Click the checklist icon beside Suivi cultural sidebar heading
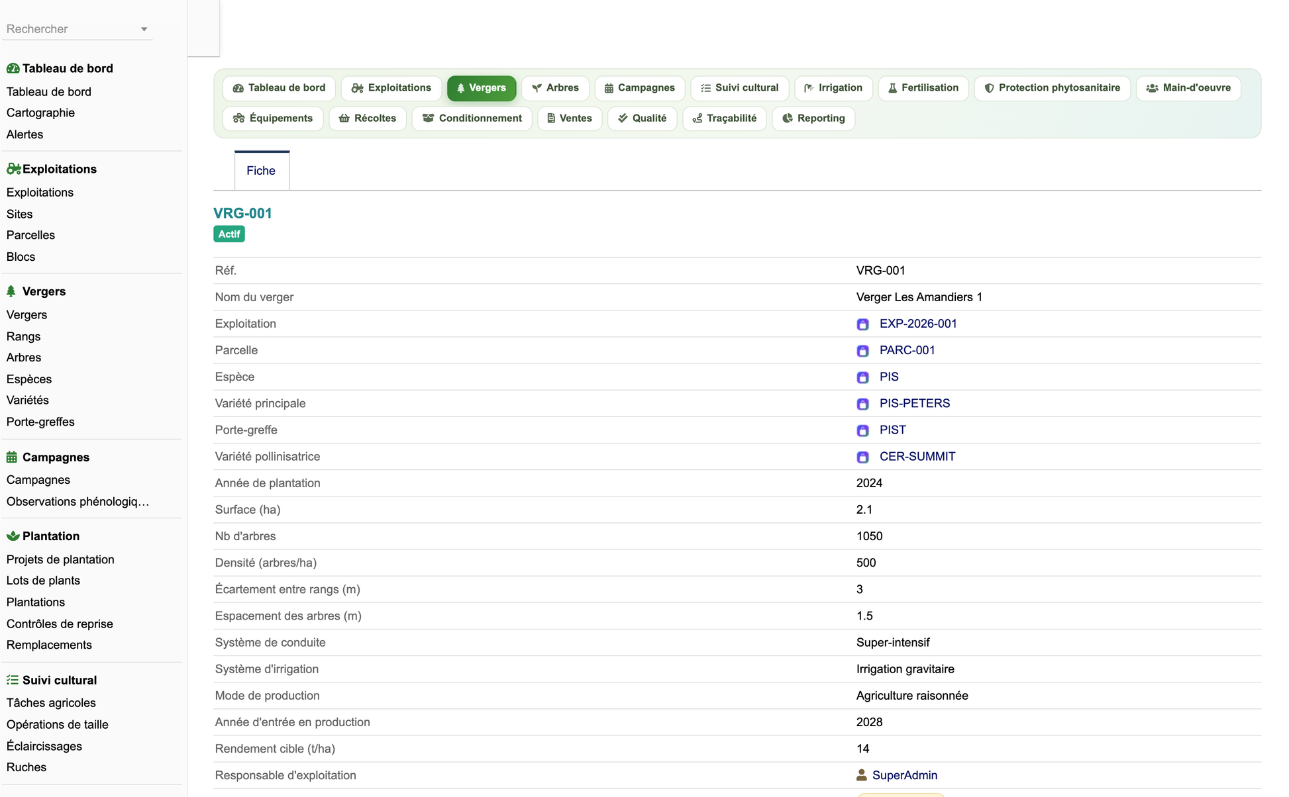Image resolution: width=1289 pixels, height=797 pixels. tap(13, 680)
